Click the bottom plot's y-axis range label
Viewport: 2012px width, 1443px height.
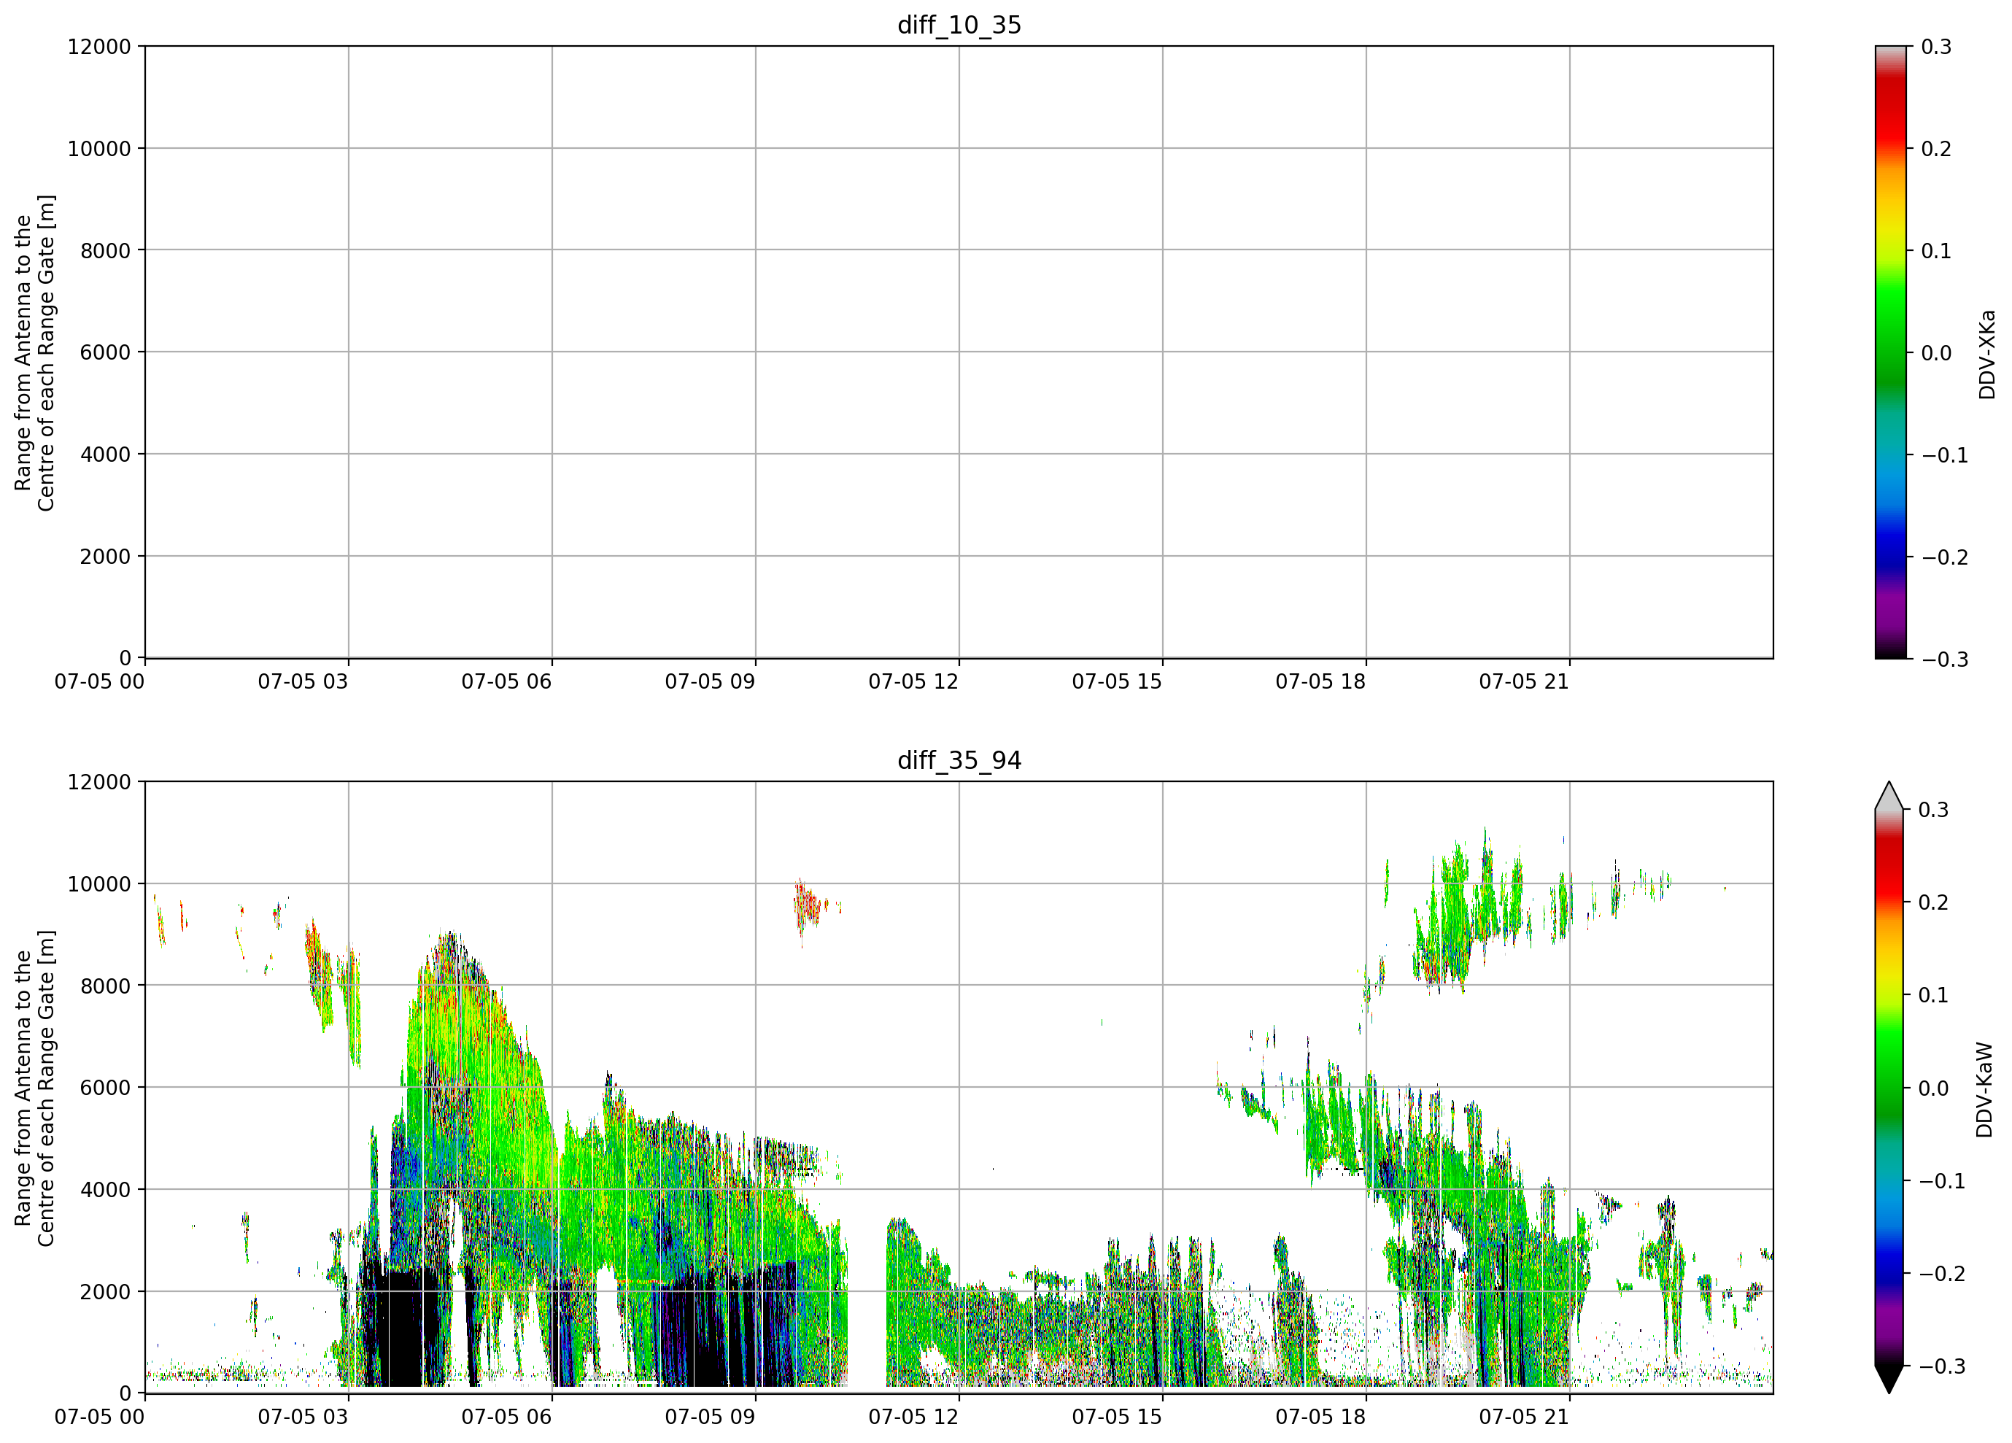tap(34, 1087)
